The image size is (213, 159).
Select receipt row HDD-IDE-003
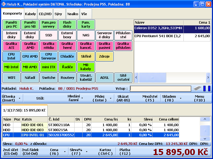(91, 130)
